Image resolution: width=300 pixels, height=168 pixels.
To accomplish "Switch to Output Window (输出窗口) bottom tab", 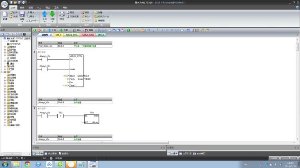I will [x=199, y=154].
